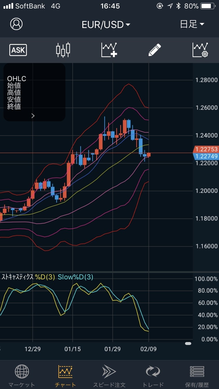Click the 1.26000 price axis label

(207, 108)
